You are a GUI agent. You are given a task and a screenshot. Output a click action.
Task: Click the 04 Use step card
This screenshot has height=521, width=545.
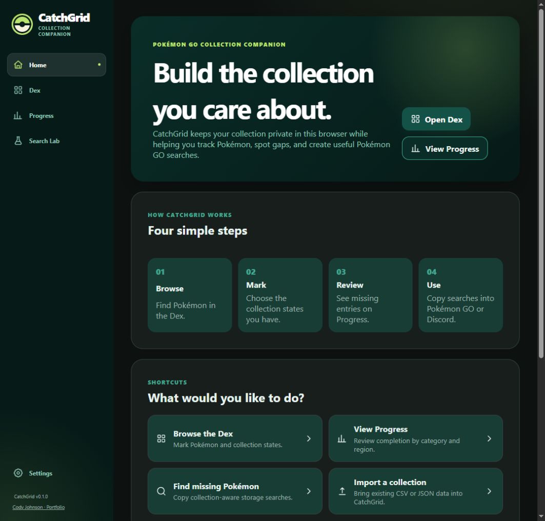coord(461,295)
